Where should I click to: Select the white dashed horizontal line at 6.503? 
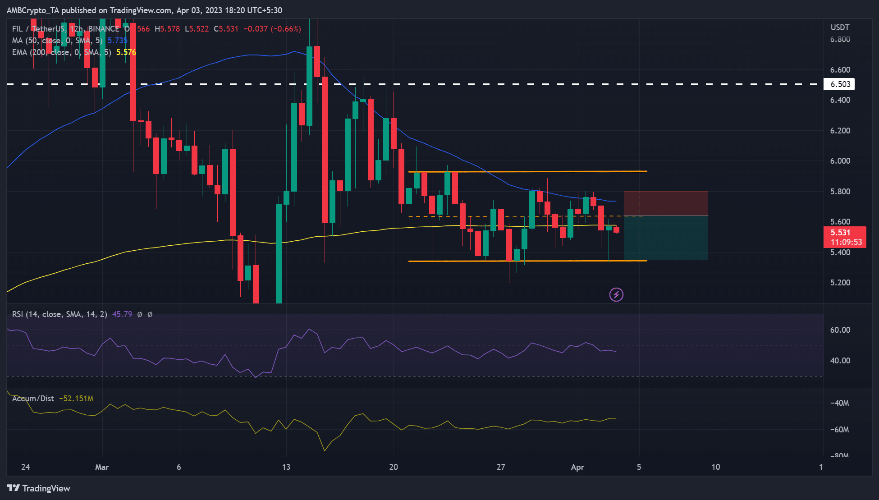tap(415, 84)
